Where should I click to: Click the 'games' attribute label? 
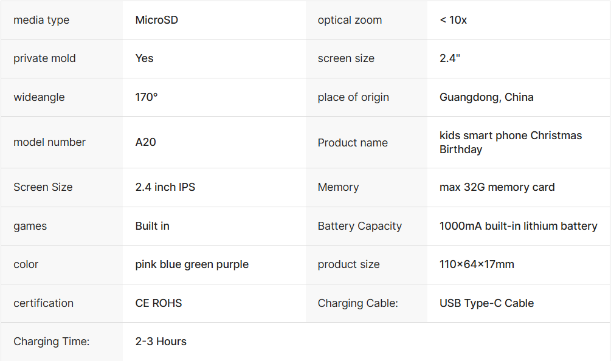tap(30, 226)
